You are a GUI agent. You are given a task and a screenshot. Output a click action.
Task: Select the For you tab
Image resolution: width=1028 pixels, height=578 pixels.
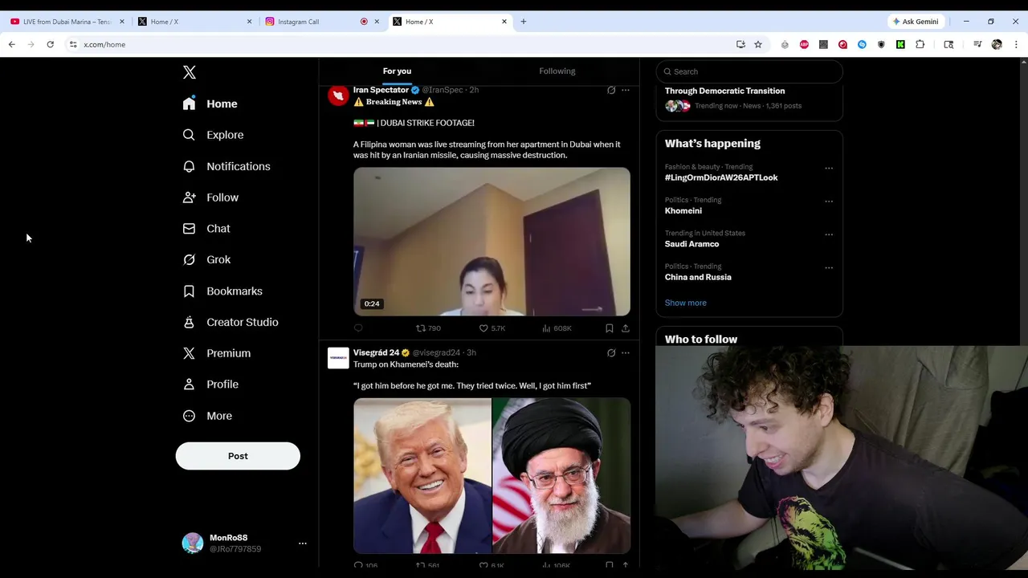click(397, 71)
